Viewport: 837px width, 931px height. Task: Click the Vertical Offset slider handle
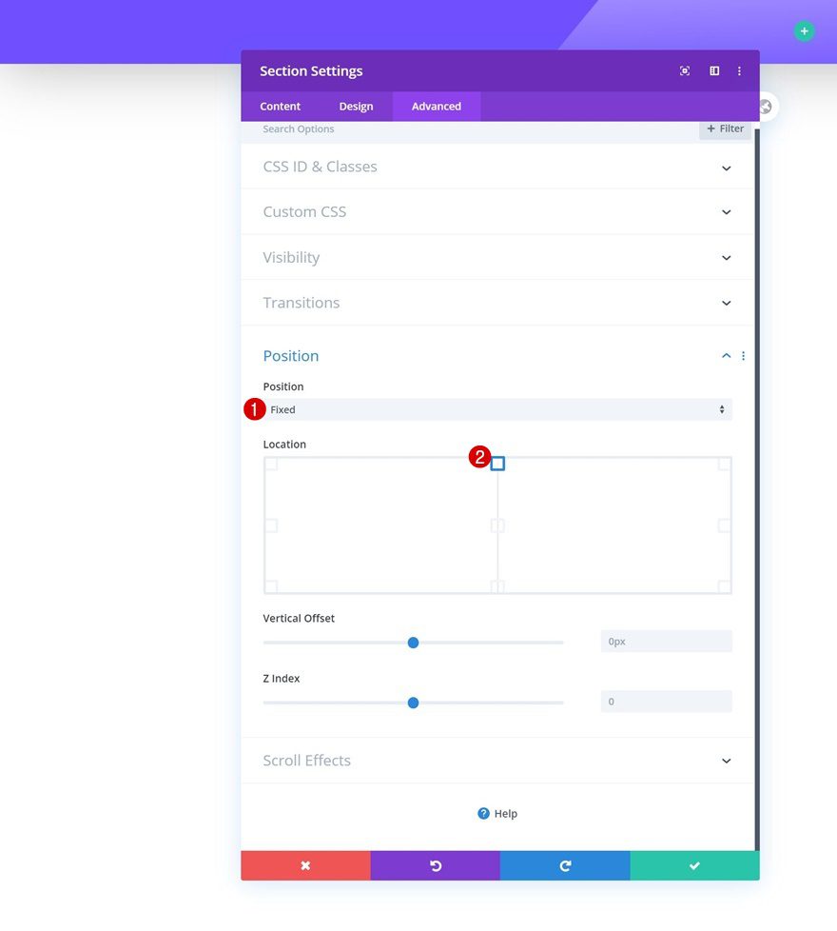414,643
